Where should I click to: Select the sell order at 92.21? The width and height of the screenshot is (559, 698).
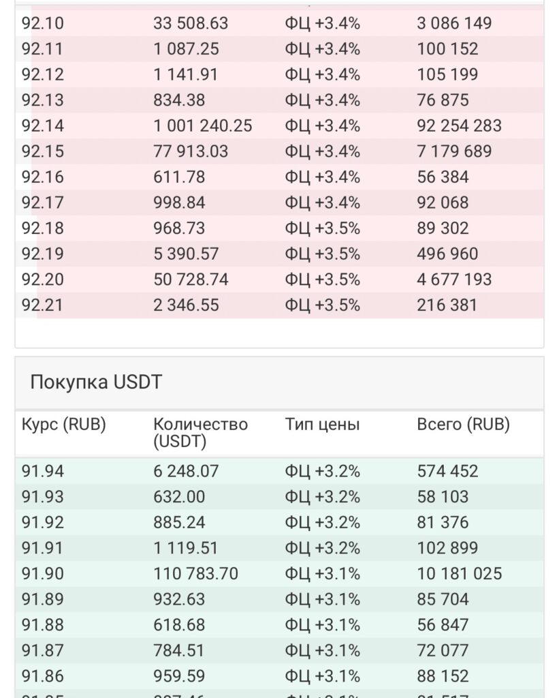279,305
